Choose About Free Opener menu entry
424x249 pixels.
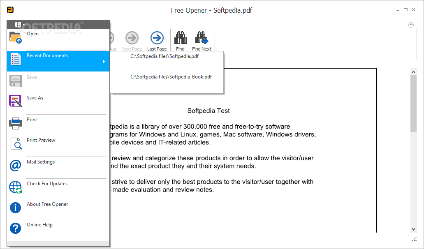pos(58,210)
